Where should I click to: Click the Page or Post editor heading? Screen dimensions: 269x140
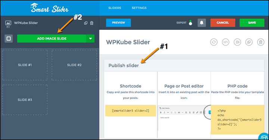[x=184, y=86]
